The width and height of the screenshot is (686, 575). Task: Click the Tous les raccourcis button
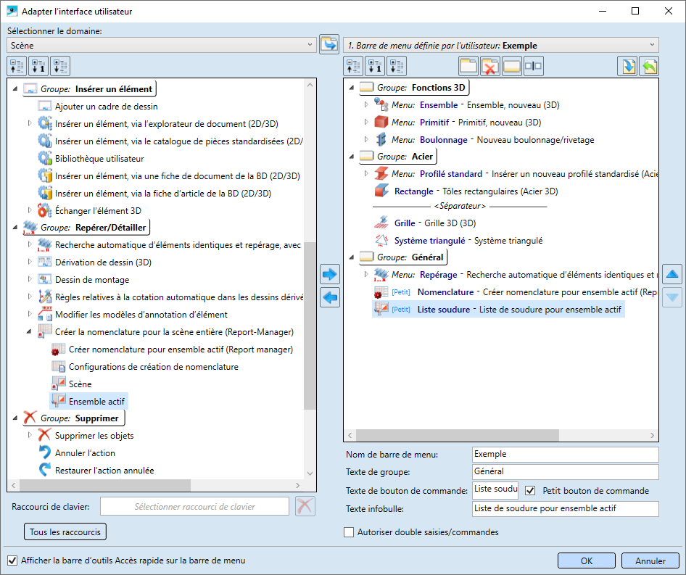[65, 532]
